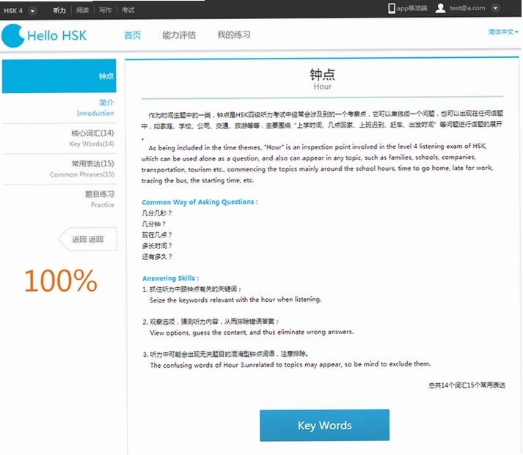The image size is (523, 455).
Task: Click the 总共14个词汇15个常用表达 summary text
Action: click(x=467, y=385)
